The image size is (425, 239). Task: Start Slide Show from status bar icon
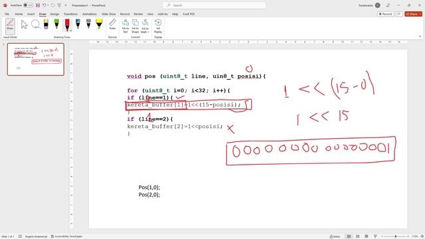point(375,236)
